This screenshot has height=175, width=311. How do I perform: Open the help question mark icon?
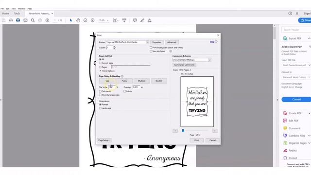[290, 13]
